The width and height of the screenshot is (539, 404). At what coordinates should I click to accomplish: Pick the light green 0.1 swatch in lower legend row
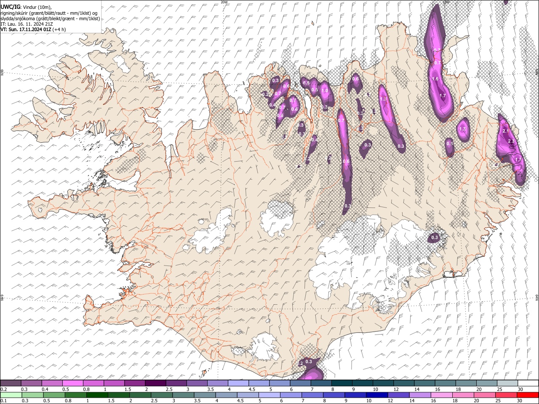pos(11,395)
